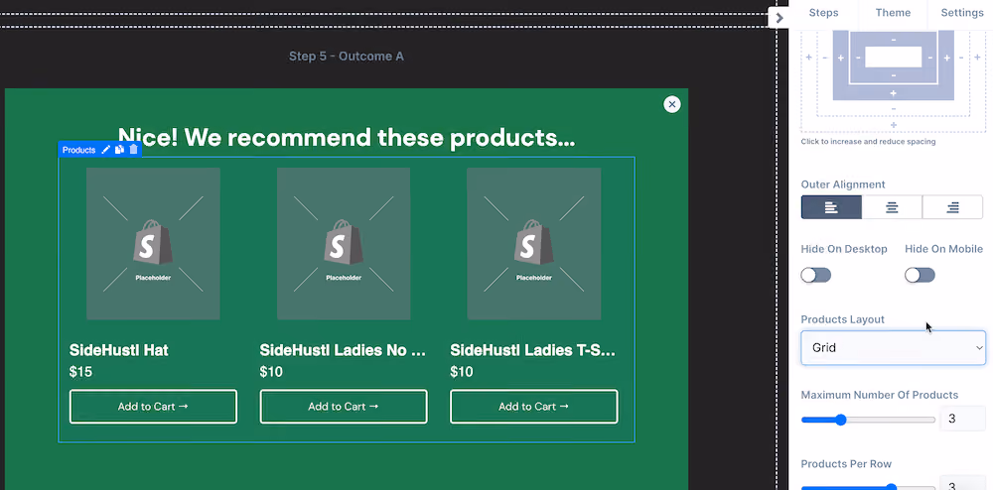
Task: Reduce left margin with the blue minus
Action: [825, 58]
